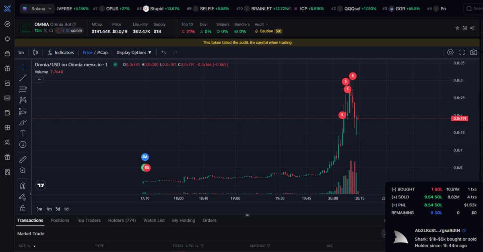Click the TradingView logo on chart
The image size is (483, 252).
point(41,185)
